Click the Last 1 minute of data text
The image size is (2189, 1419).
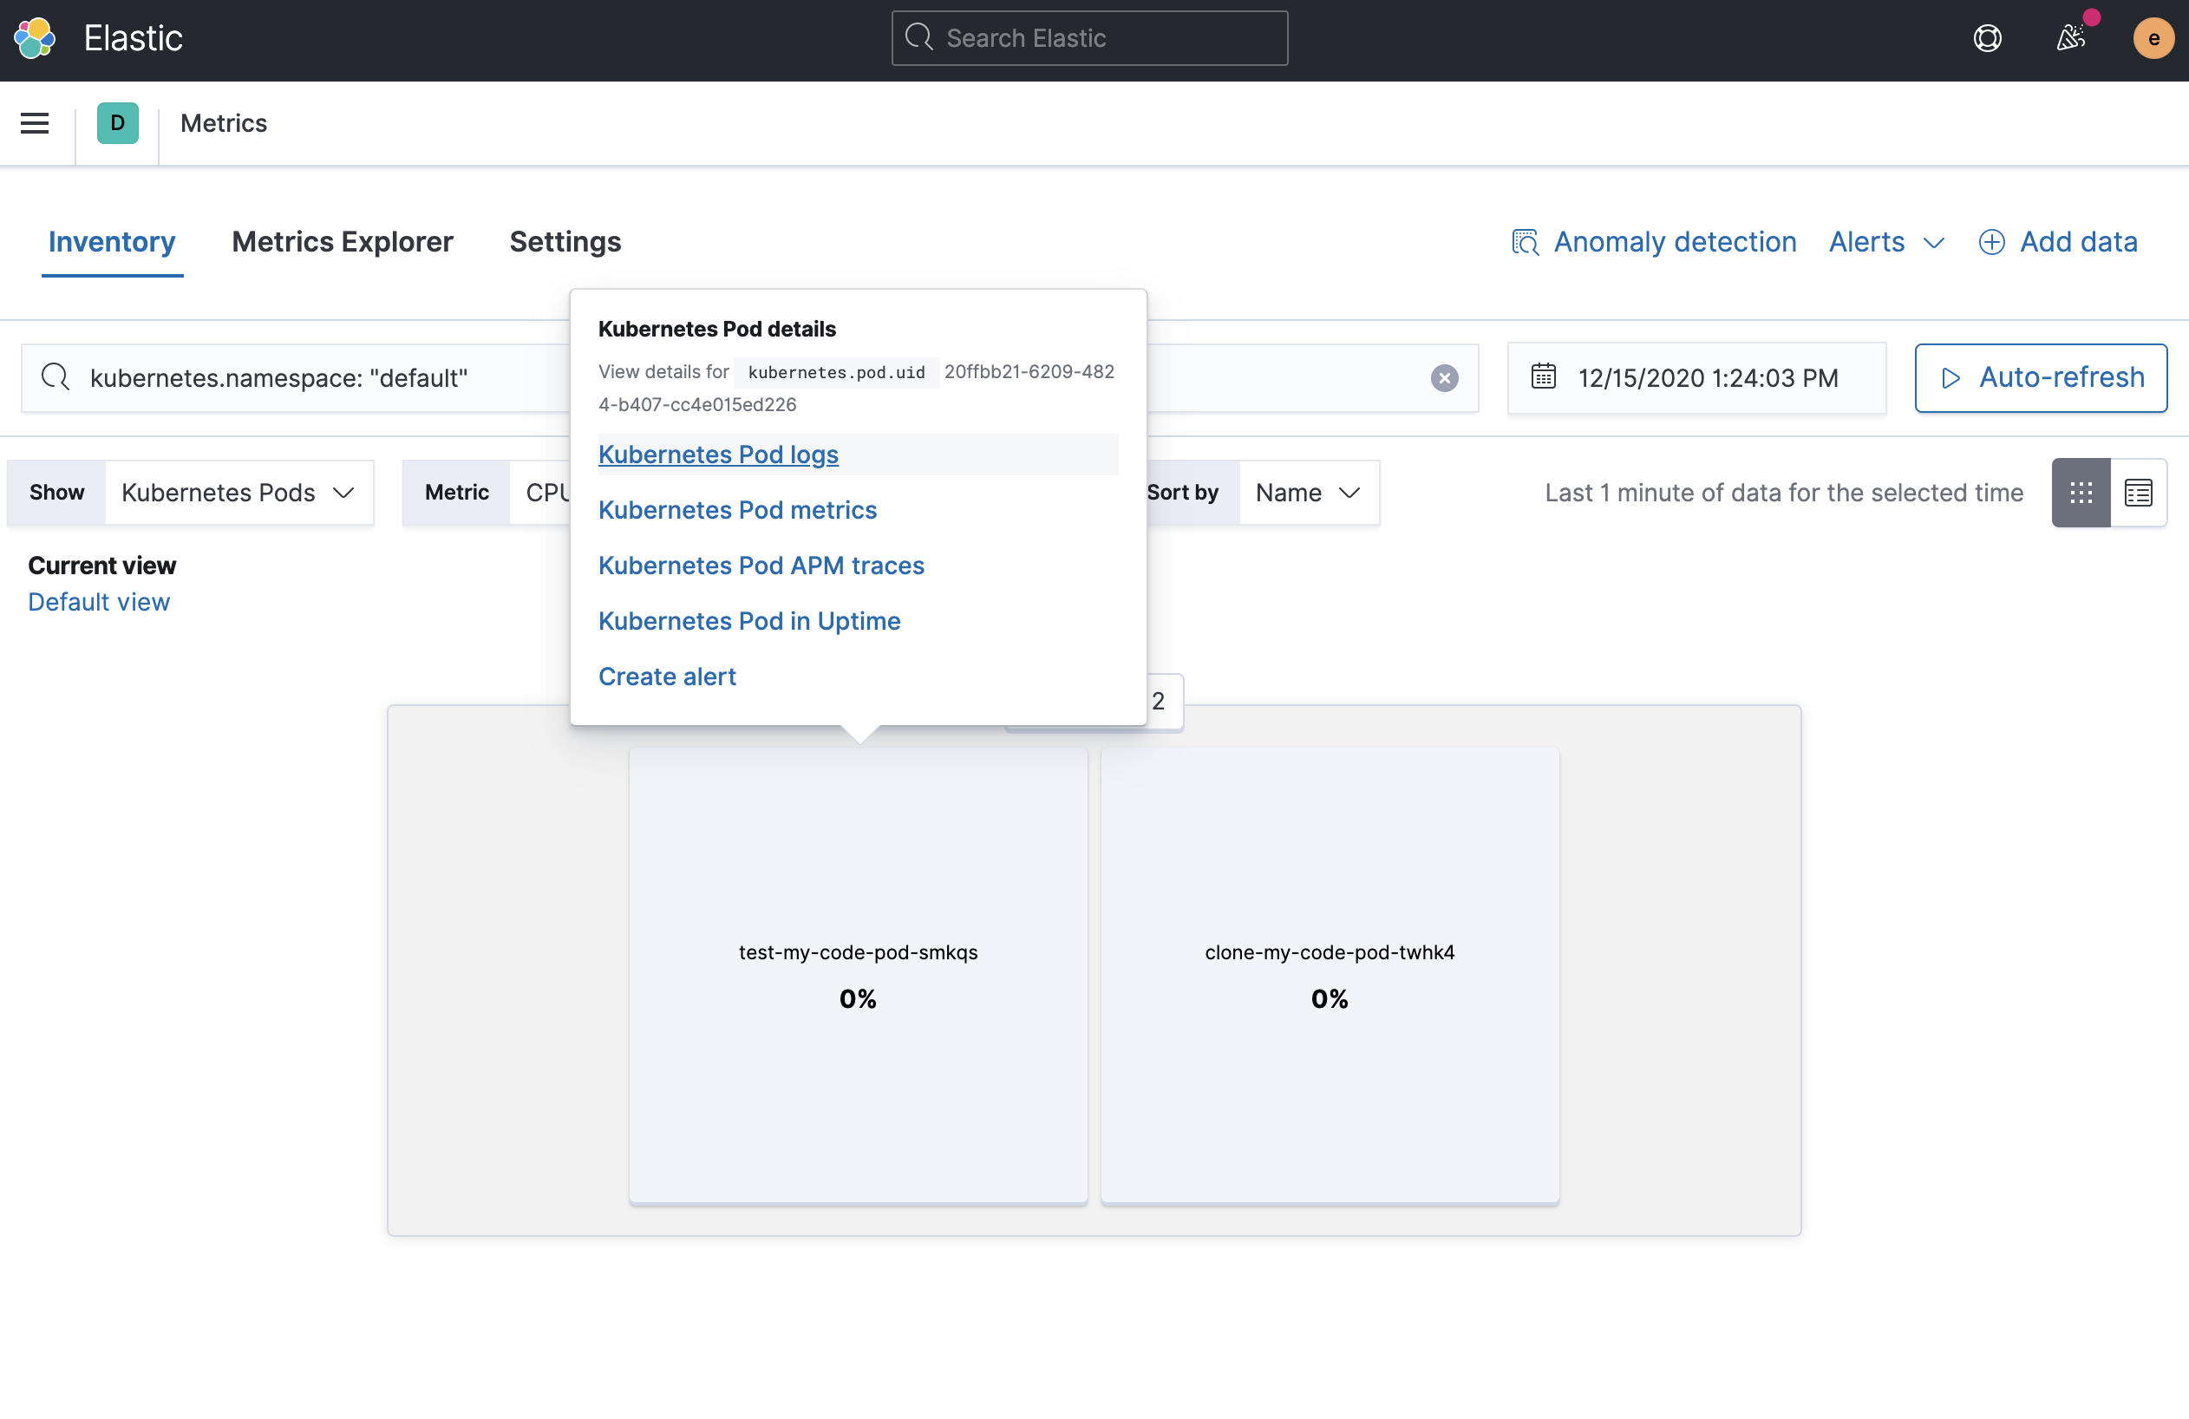[1783, 493]
